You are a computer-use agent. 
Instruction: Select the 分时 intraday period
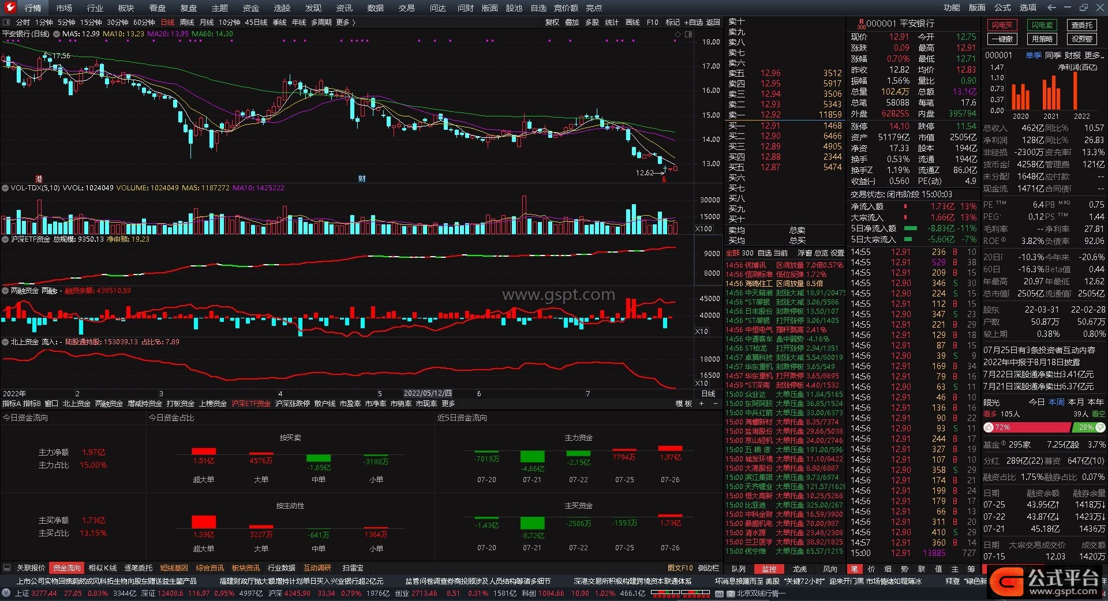click(23, 22)
